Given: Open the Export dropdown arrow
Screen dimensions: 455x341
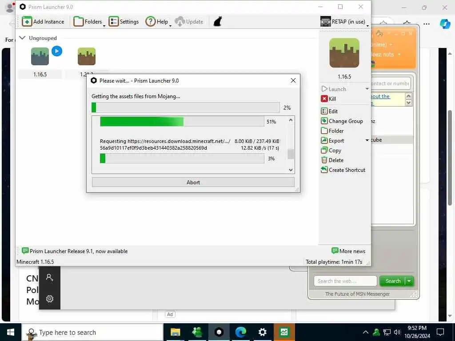Looking at the screenshot, I should (367, 141).
